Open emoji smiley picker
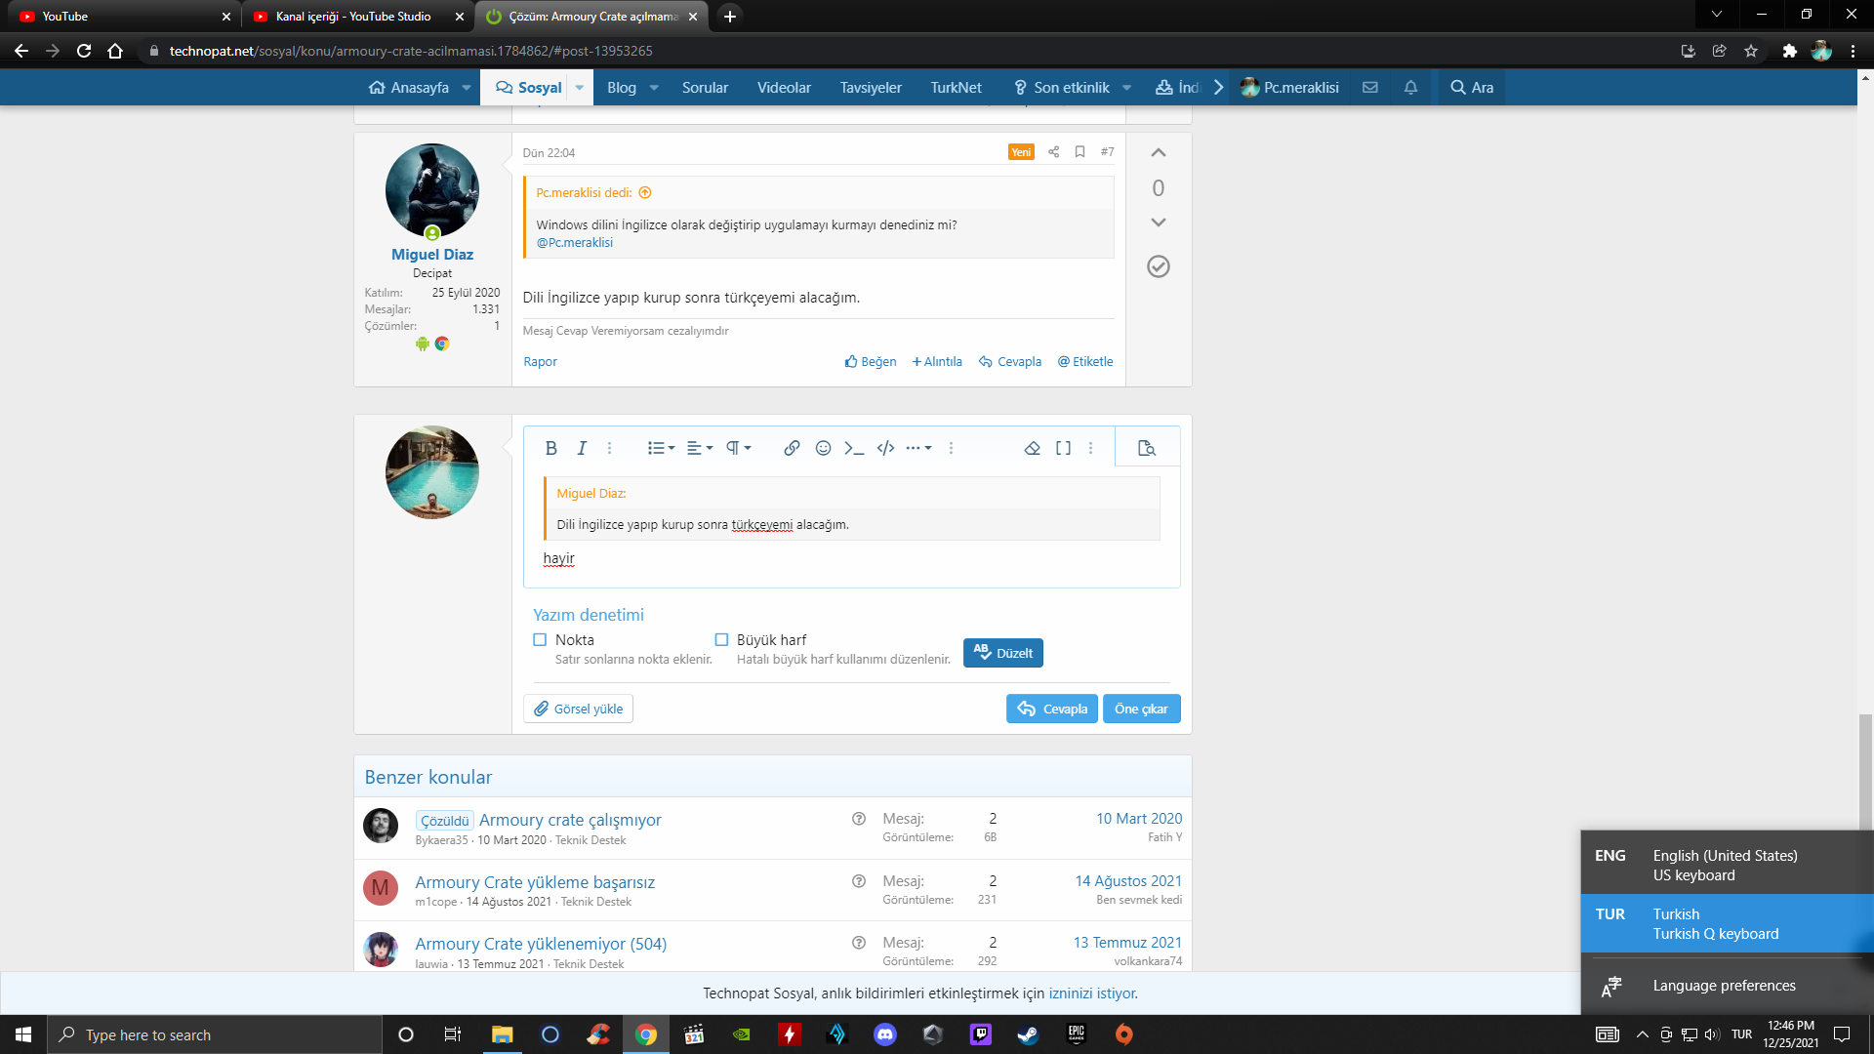 pos(823,448)
